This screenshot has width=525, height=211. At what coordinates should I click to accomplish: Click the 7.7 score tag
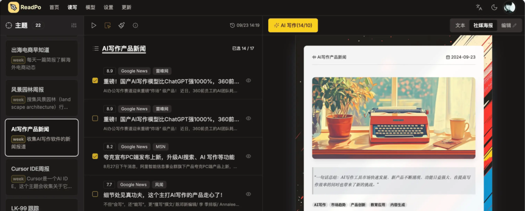pyautogui.click(x=109, y=185)
